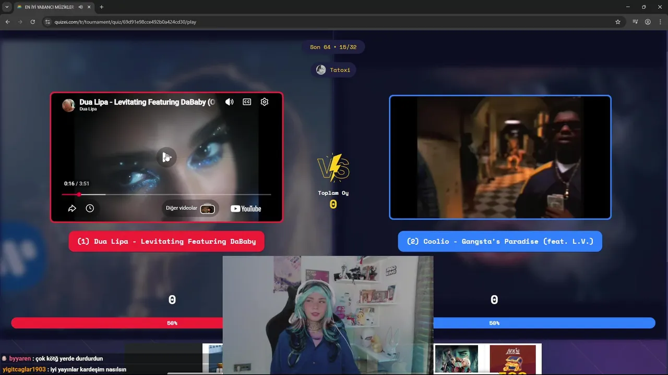The height and width of the screenshot is (375, 668).
Task: Click chat message from yigitcaglar1903
Action: point(64,369)
